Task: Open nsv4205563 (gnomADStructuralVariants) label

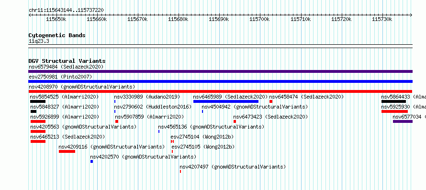Action: [83, 127]
